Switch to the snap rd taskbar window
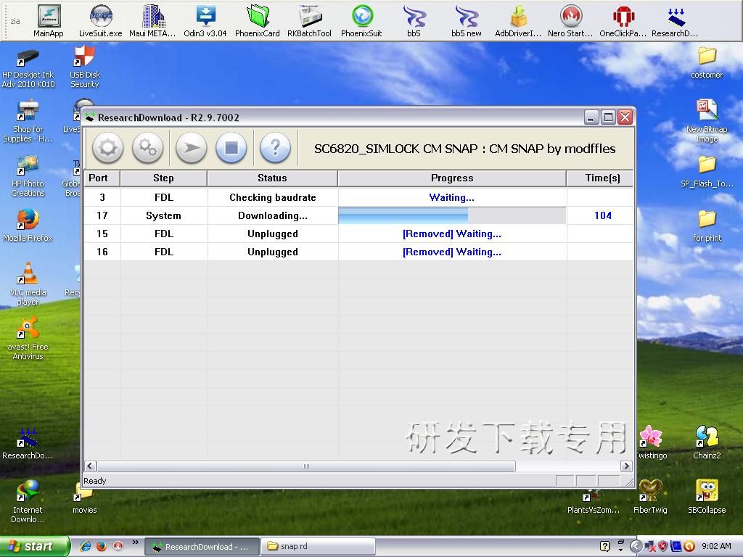 coord(318,546)
